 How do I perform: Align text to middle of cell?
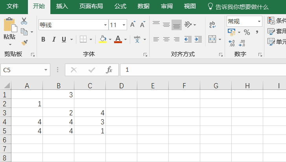coord(166,25)
